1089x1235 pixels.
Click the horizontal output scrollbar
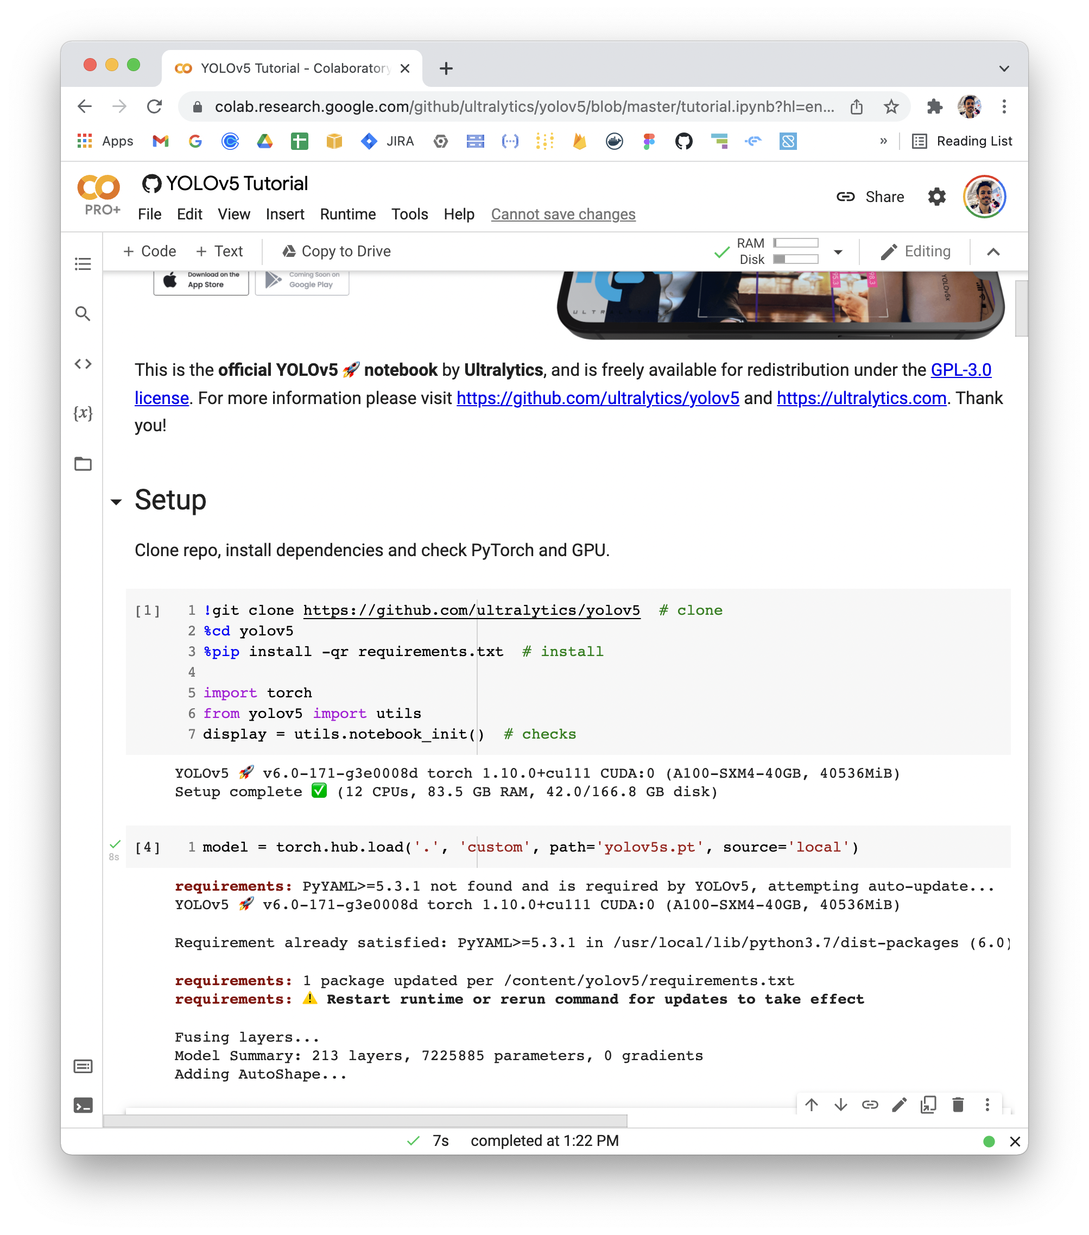click(x=365, y=1121)
